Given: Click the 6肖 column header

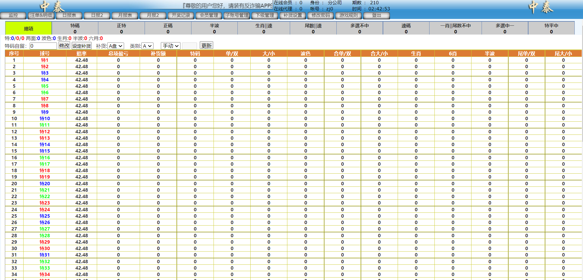Looking at the screenshot, I should pos(453,53).
